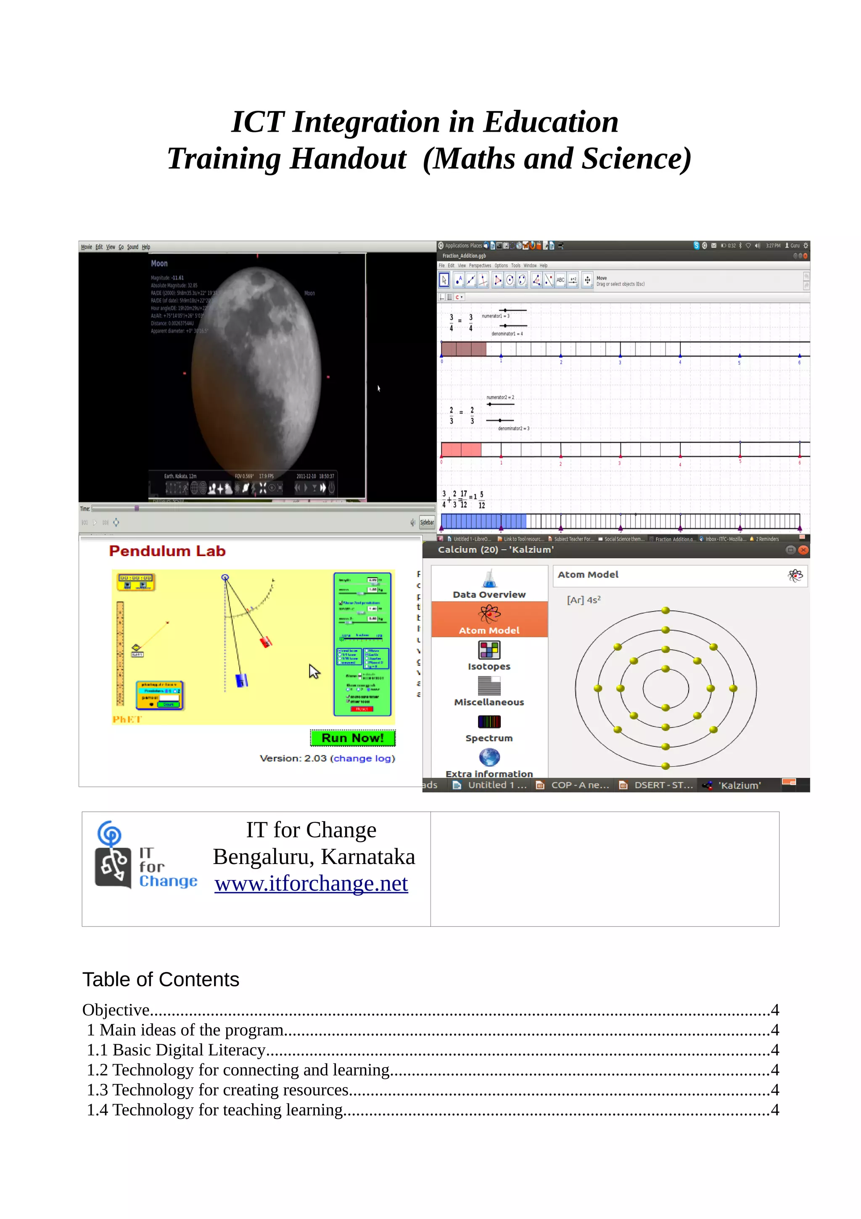Open Perspectives menu in GeoGebra

pyautogui.click(x=480, y=265)
